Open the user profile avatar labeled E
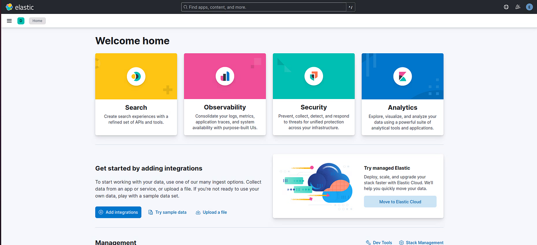Image resolution: width=537 pixels, height=245 pixels. pos(529,7)
